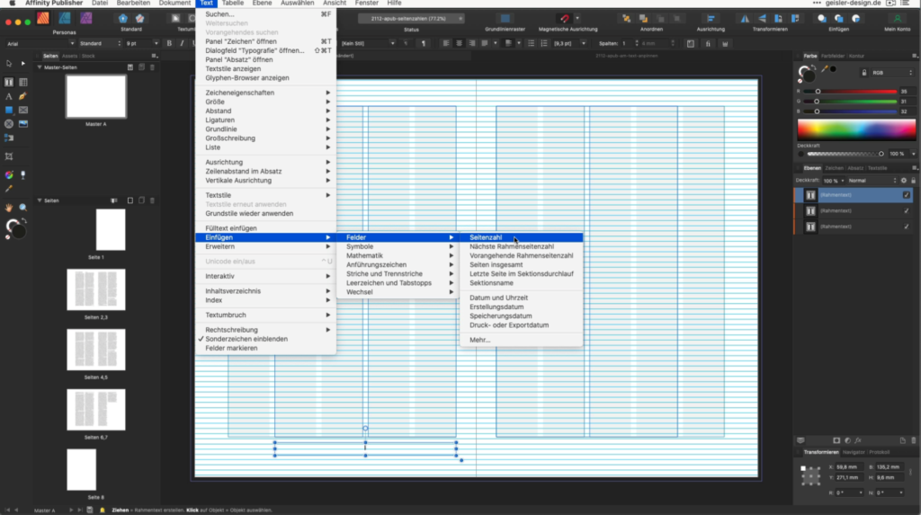Screen dimensions: 921x515
Task: Select the Move tool arrow
Action: (9, 64)
